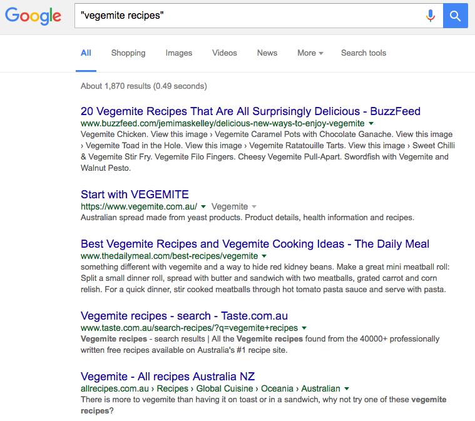Screen dimensions: 475x421
Task: Open Search tools options
Action: (364, 53)
